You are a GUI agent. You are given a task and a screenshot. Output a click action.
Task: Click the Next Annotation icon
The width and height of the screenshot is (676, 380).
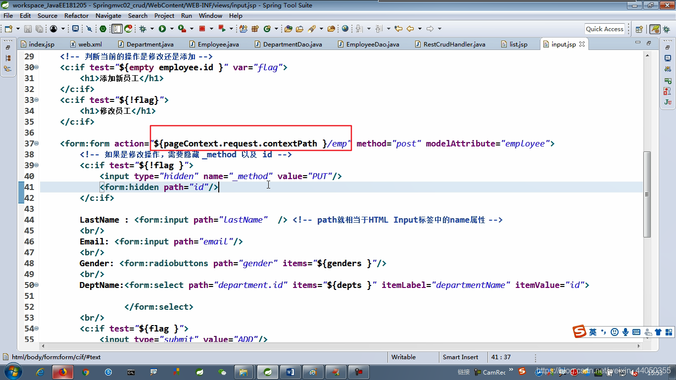point(359,29)
